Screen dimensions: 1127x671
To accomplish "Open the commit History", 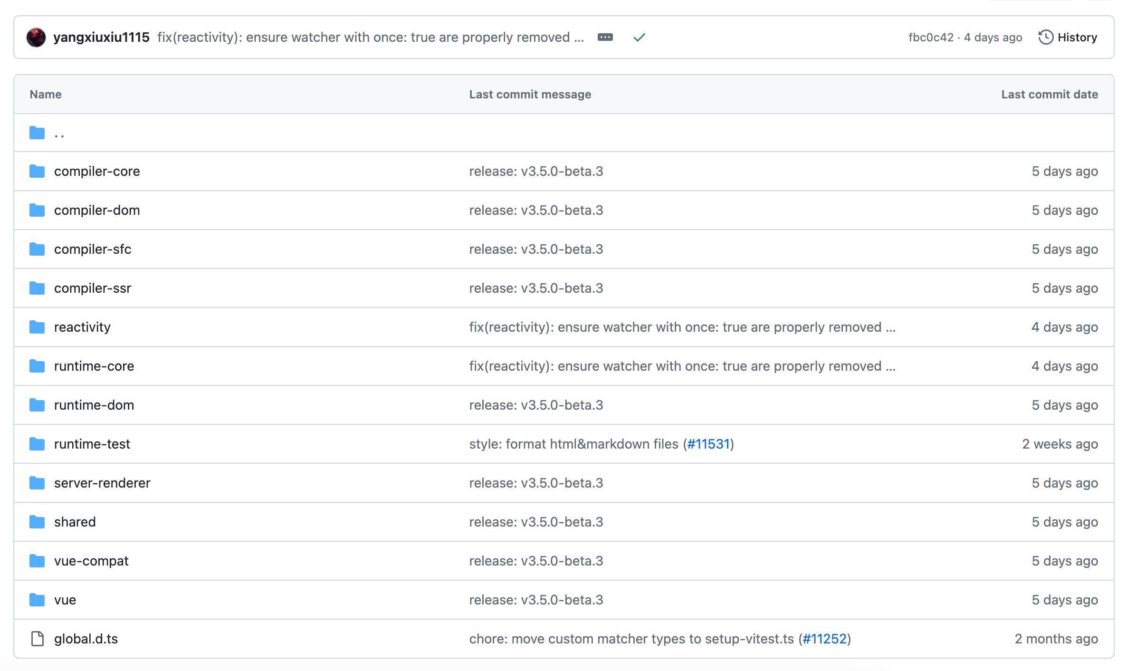I will pos(1077,38).
